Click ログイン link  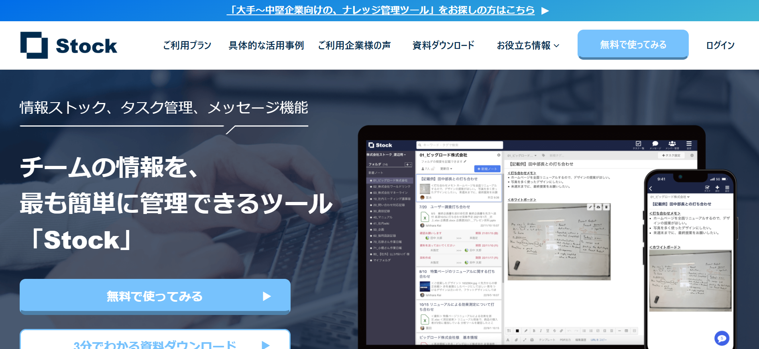point(720,46)
